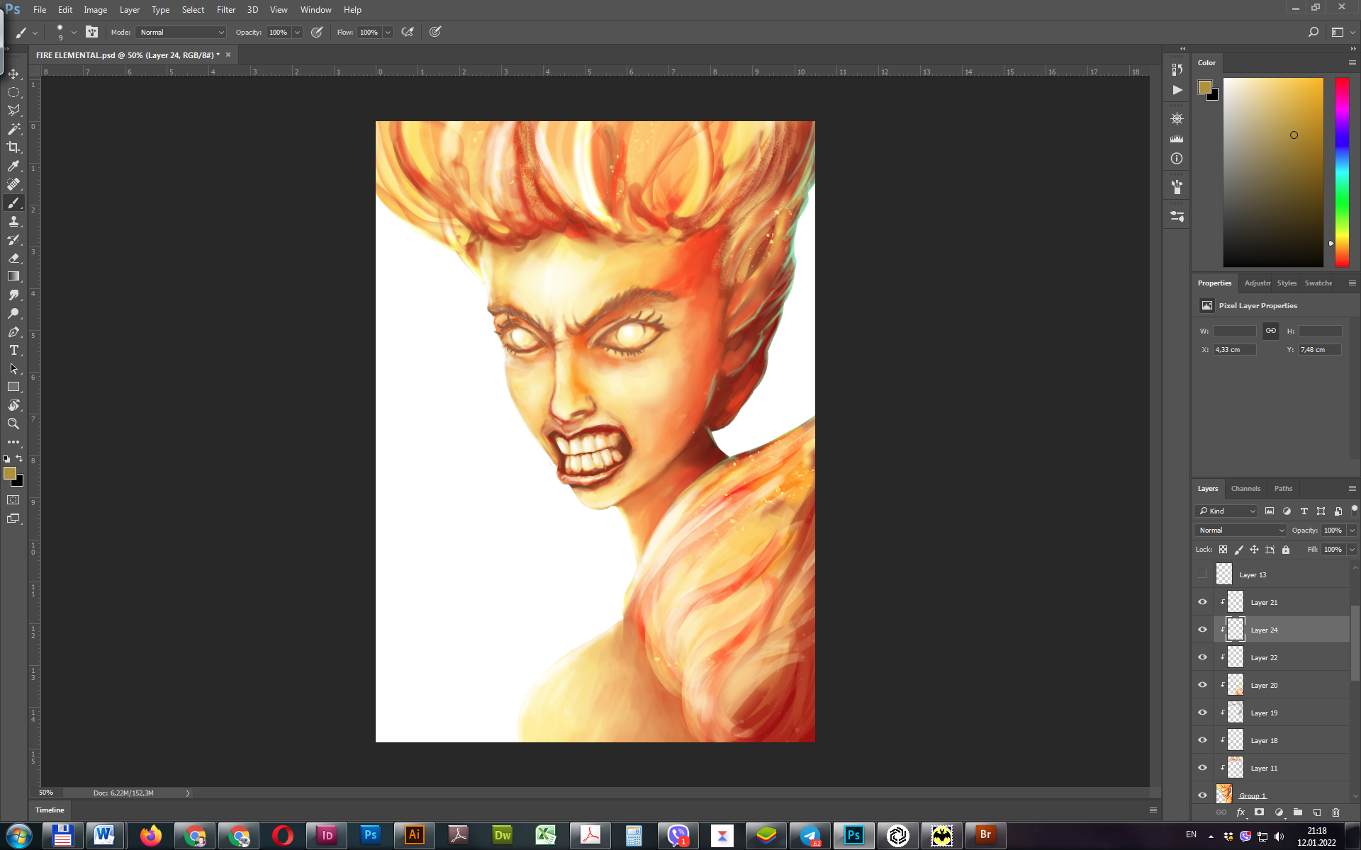Viewport: 1361px width, 850px height.
Task: Switch to the Paths tab
Action: pos(1283,489)
